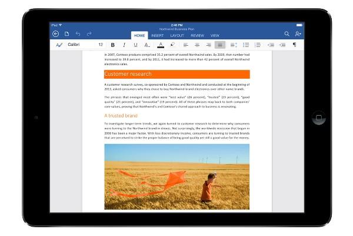The width and height of the screenshot is (353, 236).
Task: Tap the Northwind Business Plan document title
Action: pos(176,29)
